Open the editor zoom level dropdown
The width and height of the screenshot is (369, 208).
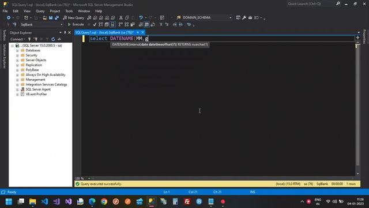coord(89,179)
